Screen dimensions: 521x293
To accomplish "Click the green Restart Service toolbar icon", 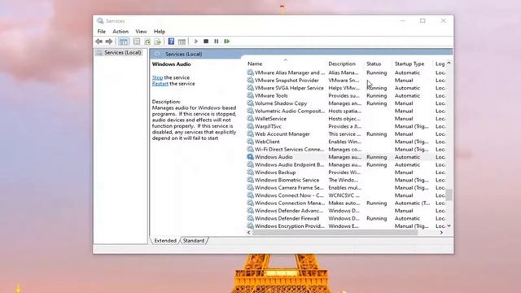I will 227,42.
